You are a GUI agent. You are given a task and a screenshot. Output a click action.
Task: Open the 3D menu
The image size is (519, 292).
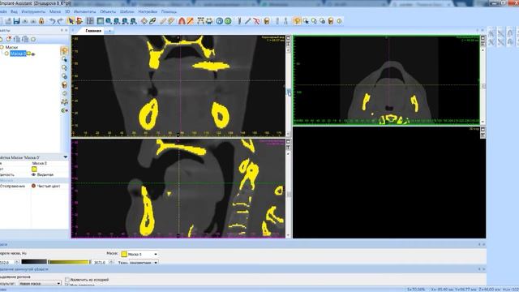(67, 11)
